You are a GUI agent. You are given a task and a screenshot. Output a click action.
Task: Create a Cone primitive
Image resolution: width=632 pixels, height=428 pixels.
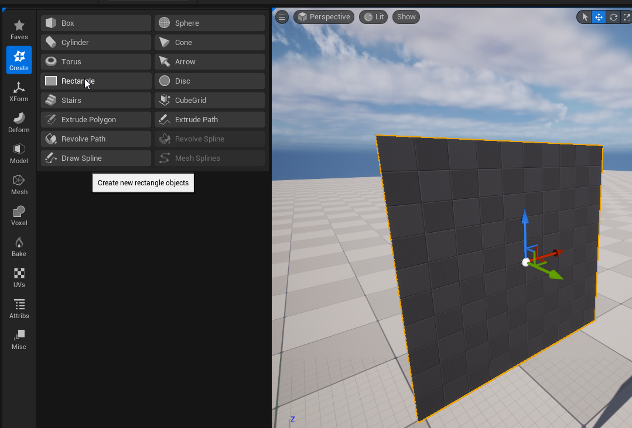pos(210,42)
